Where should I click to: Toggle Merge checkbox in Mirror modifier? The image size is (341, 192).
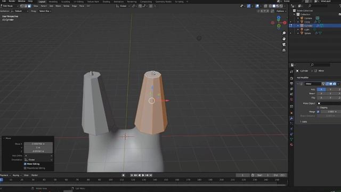point(318,111)
